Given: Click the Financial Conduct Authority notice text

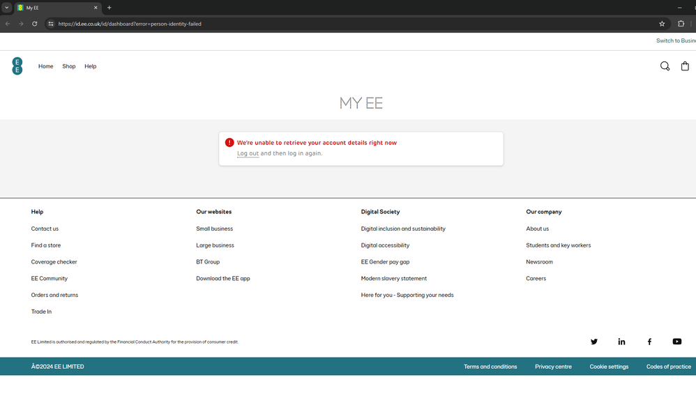Looking at the screenshot, I should coord(135,342).
